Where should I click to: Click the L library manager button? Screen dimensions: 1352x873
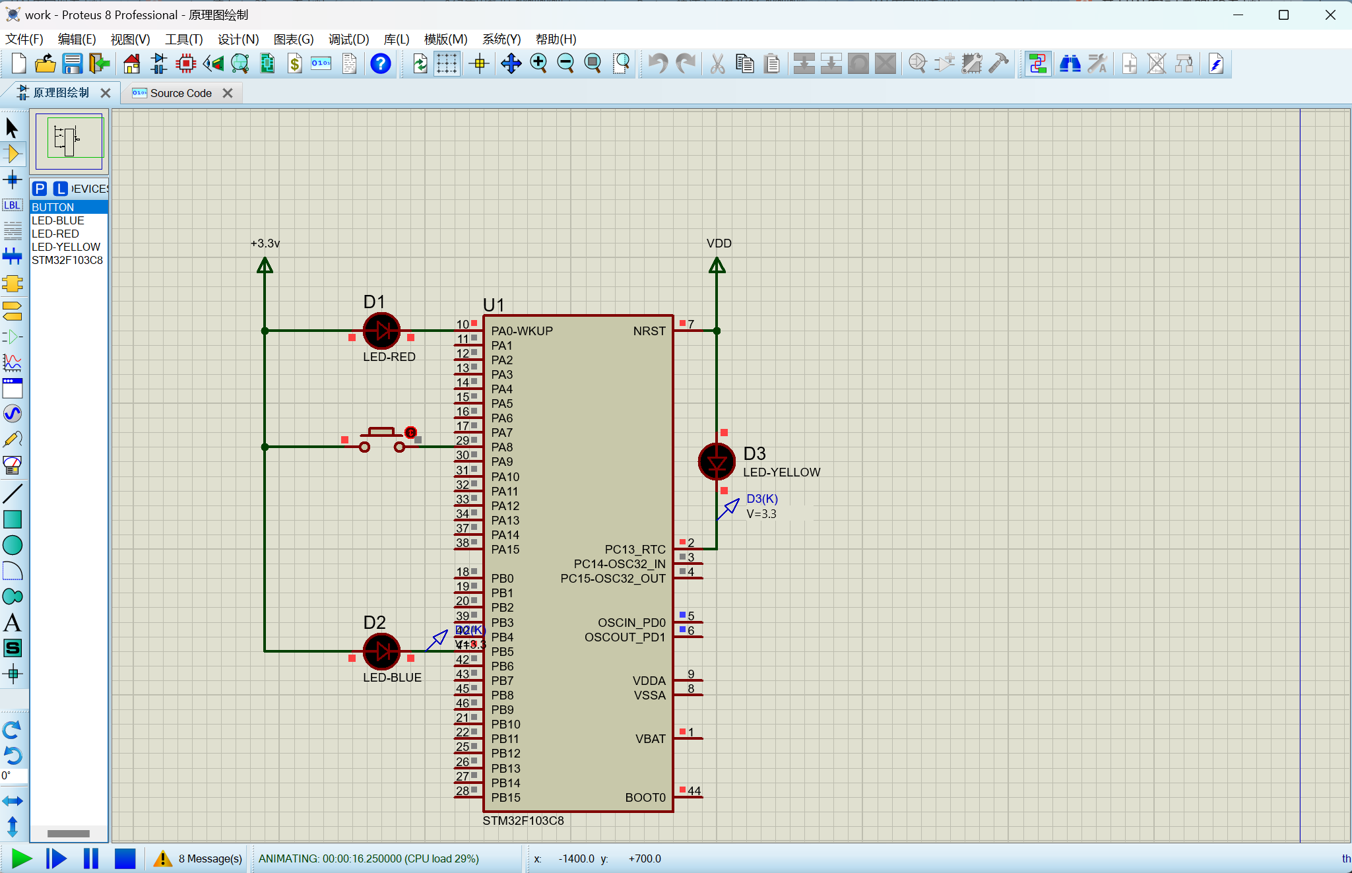pyautogui.click(x=61, y=189)
